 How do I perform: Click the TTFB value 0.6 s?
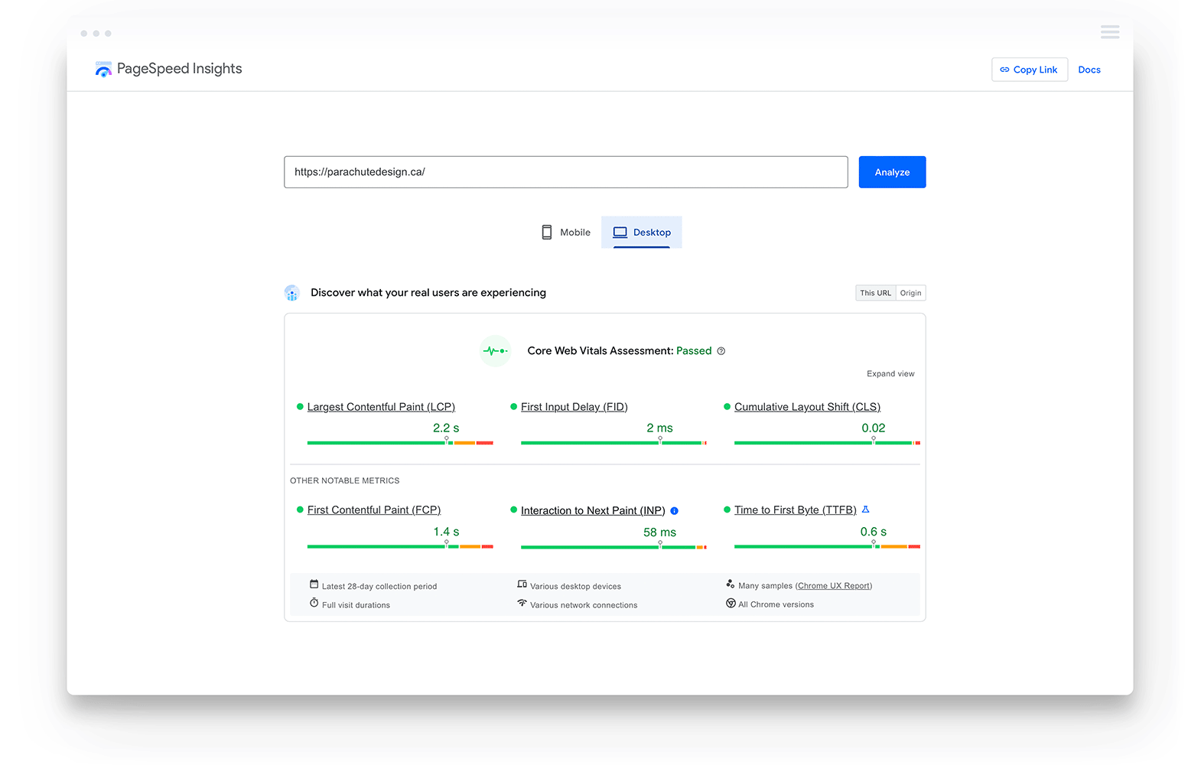[874, 532]
